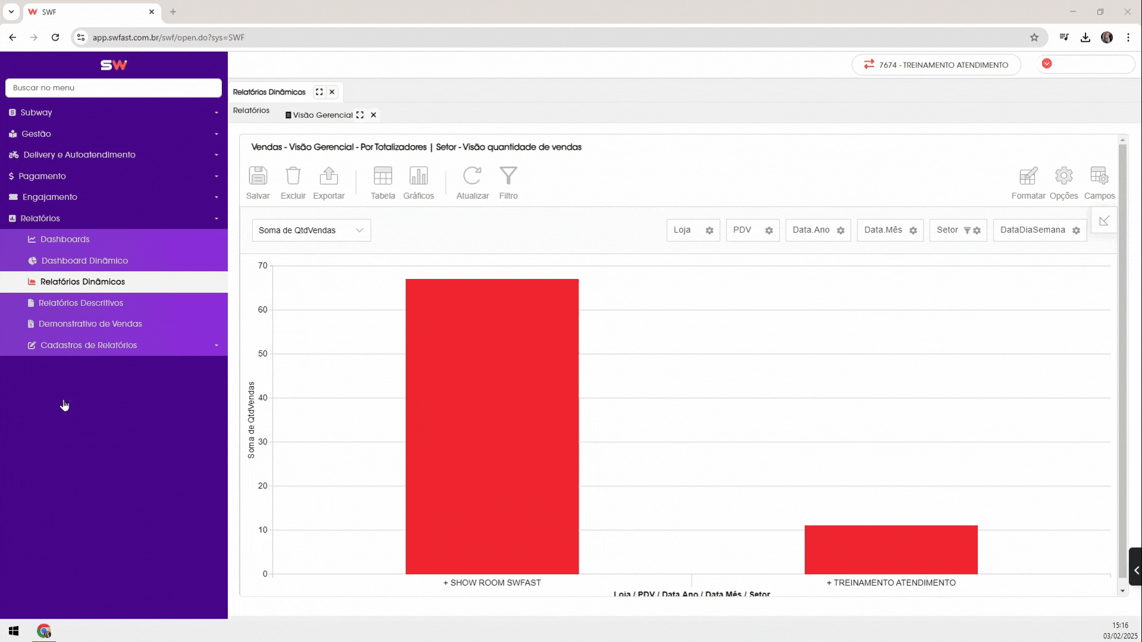Open Dashboard Dinâmico menu item
Image resolution: width=1142 pixels, height=642 pixels.
(114, 261)
